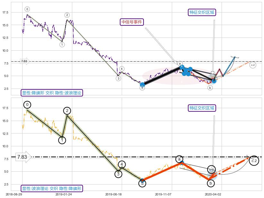Image resolution: width=264 pixels, height=198 pixels.
Task: Click the 7.83 arrow label in the bottom chart
Action: click(x=22, y=157)
